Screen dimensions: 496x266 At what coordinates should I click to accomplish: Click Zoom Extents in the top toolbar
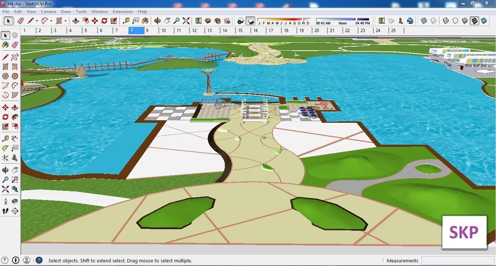186,21
